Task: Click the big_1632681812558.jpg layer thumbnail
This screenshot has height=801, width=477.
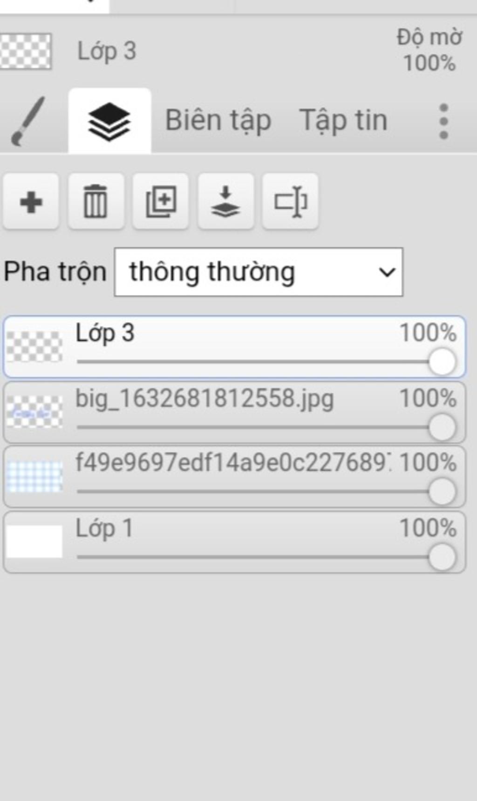Action: [34, 412]
